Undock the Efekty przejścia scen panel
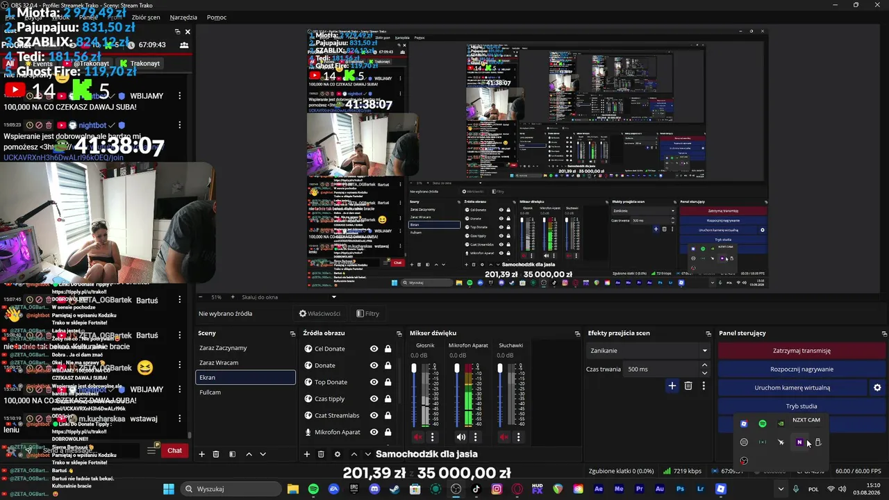 [x=708, y=333]
